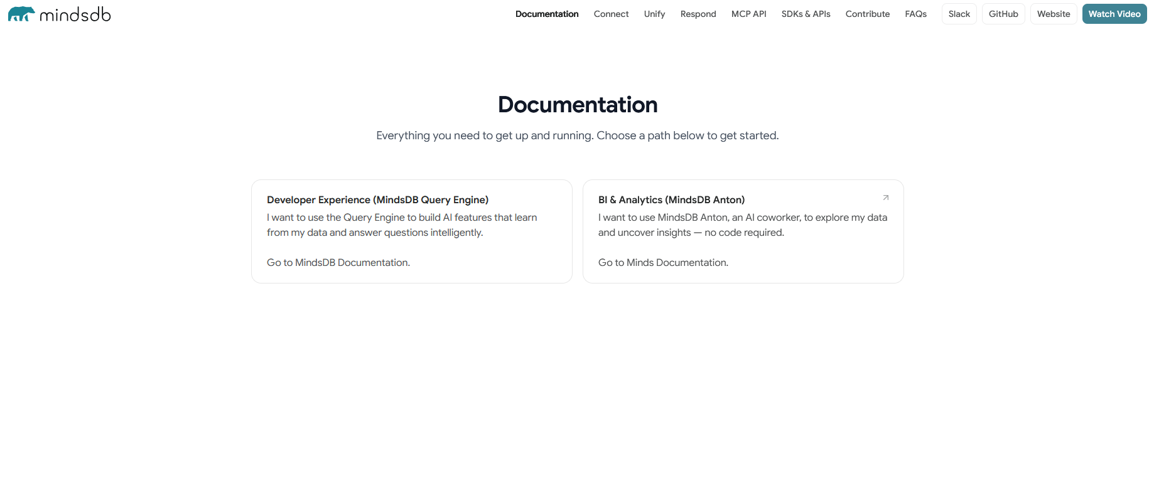The image size is (1154, 493).
Task: Click the mindsdb wordmark text
Action: coord(75,14)
